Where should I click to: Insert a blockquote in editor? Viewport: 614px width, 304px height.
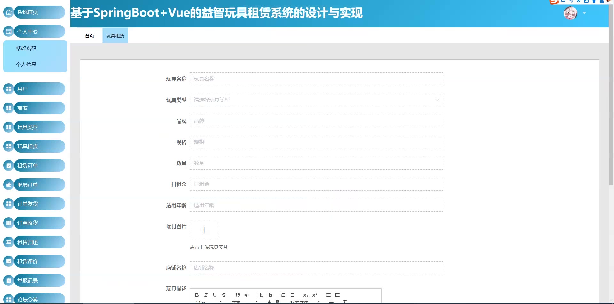pos(237,295)
